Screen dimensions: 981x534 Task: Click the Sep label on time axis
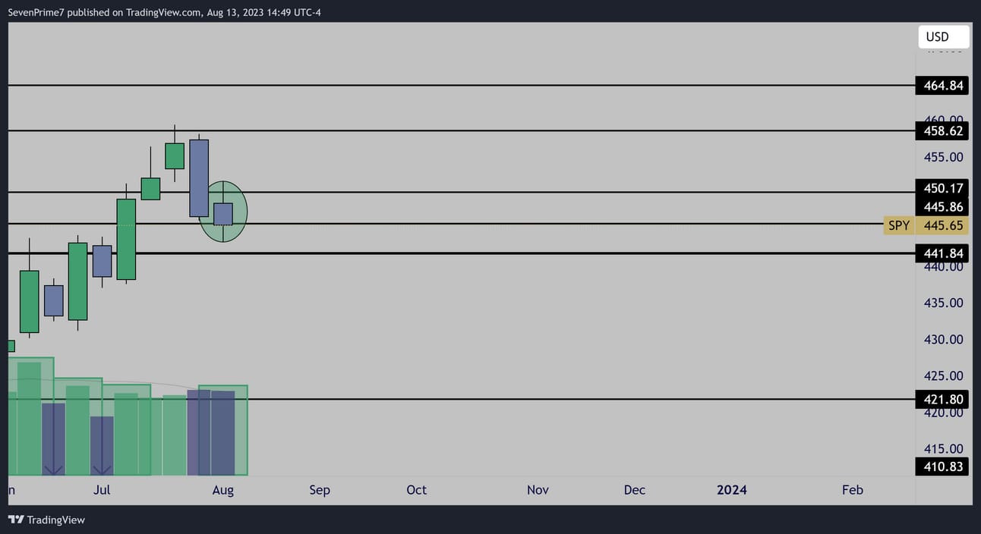[320, 490]
